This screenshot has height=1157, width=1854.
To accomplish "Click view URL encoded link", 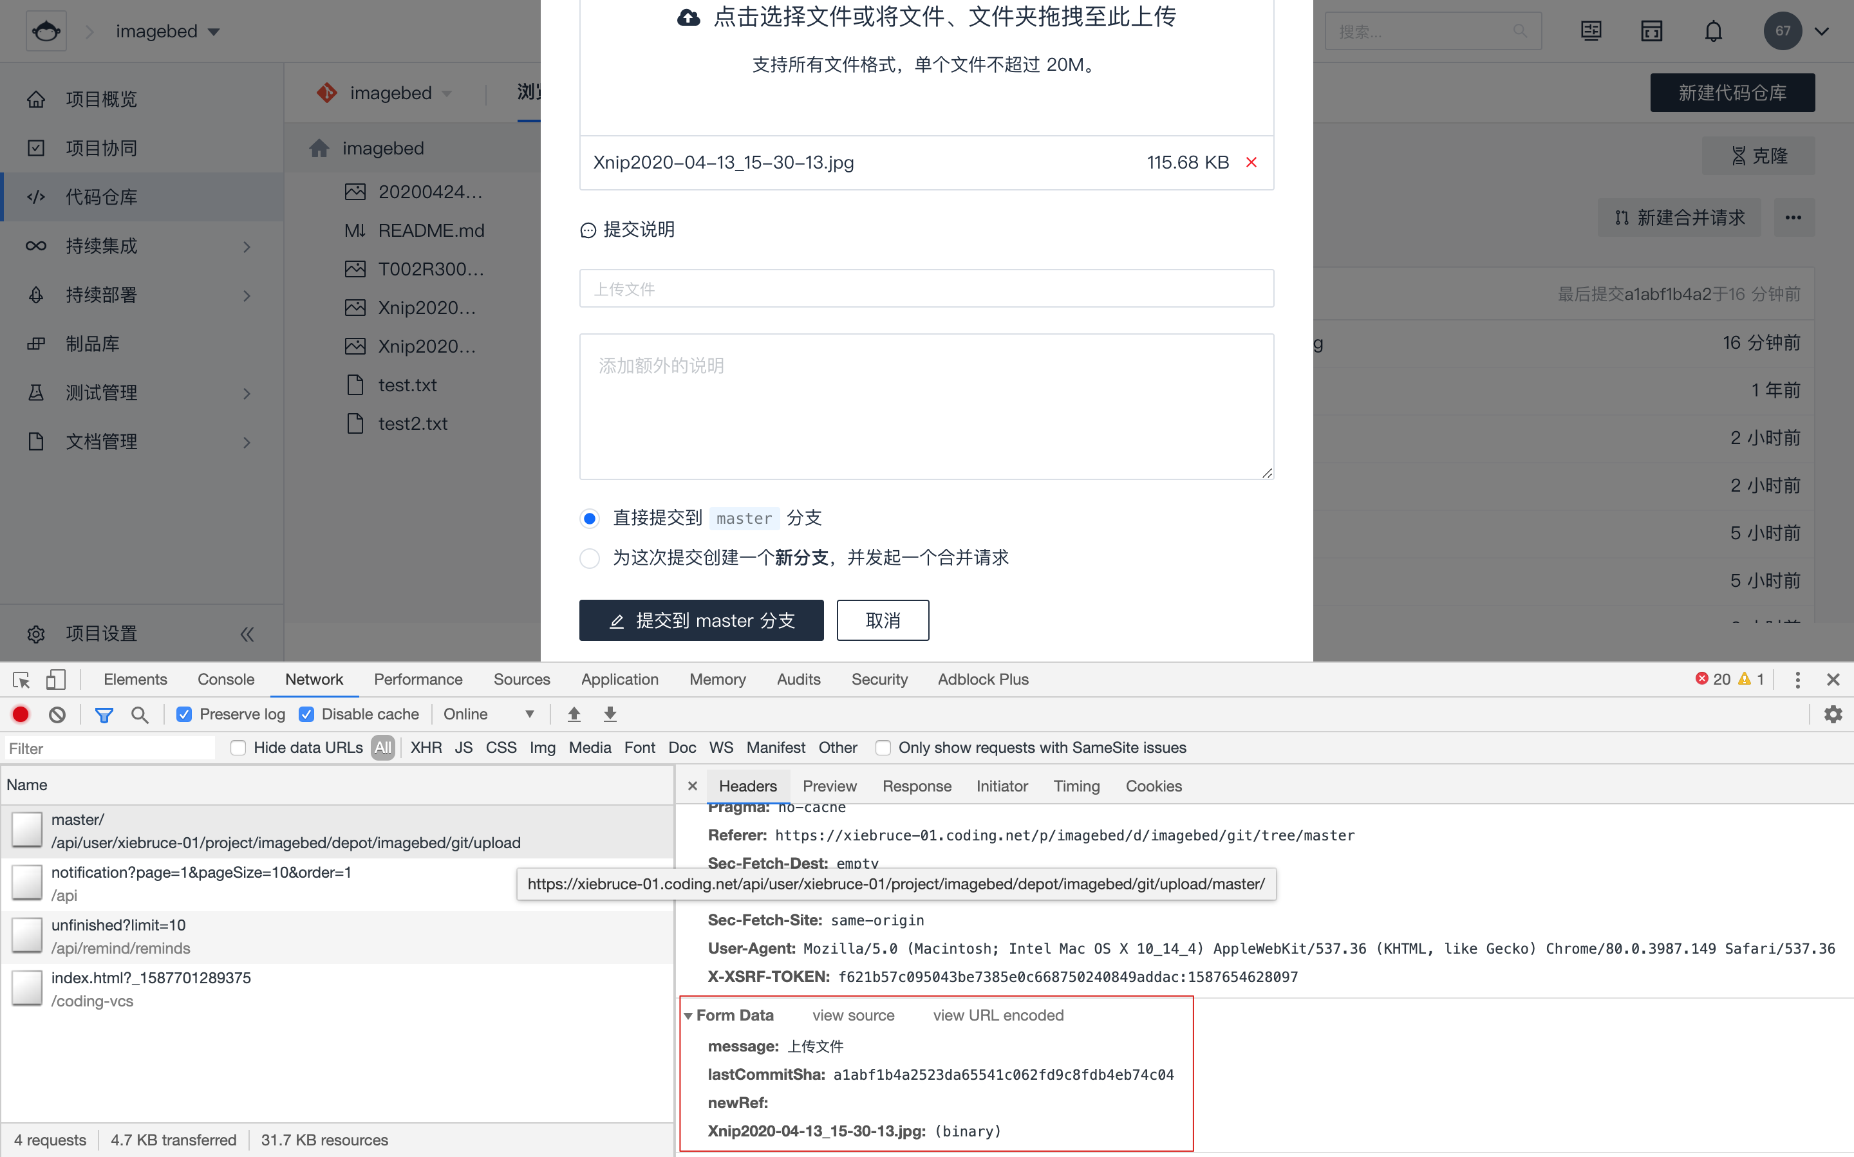I will click(997, 1015).
